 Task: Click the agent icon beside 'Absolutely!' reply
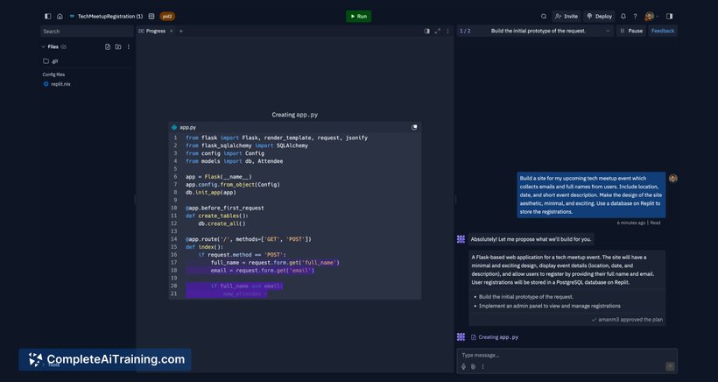click(x=461, y=239)
